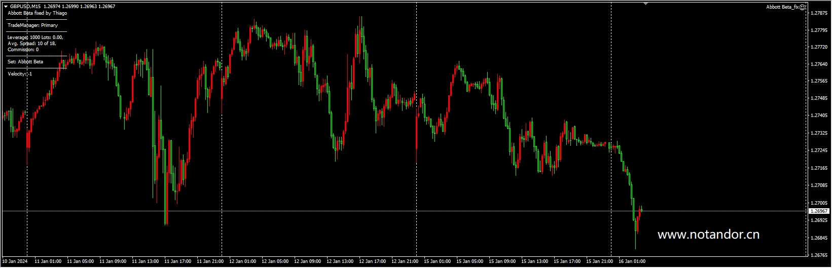Click the gray chart shift triangle marker
The image size is (832, 268).
(x=645, y=4)
